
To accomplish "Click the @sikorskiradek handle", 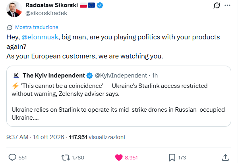I will (46, 13).
